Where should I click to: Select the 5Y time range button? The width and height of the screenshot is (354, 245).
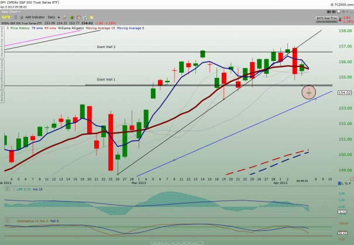coord(153,243)
